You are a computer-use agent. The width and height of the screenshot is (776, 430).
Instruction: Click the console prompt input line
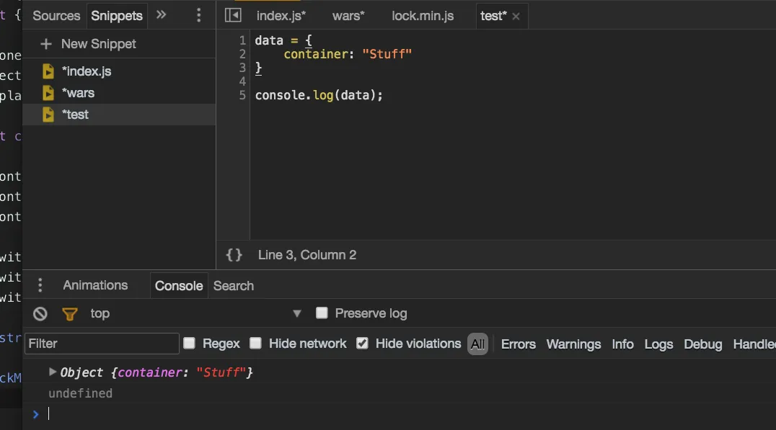[x=411, y=414]
